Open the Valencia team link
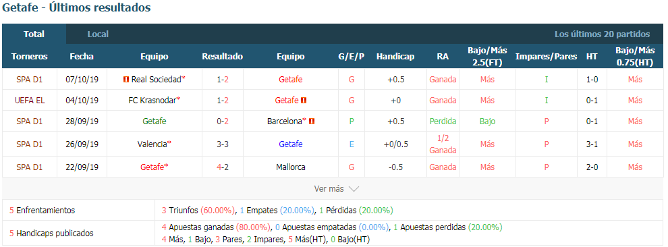Viewport: 668px width, 247px height. point(152,144)
